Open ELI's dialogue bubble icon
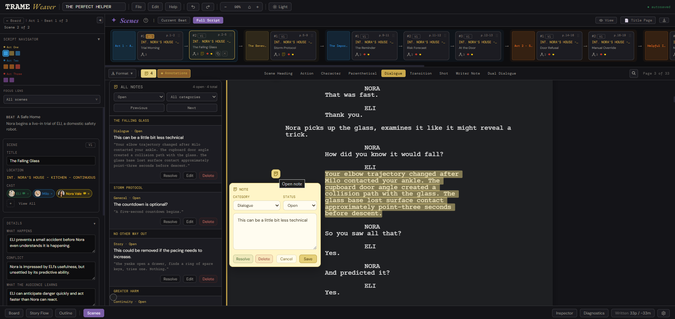Viewport: 675px width, 319px height. tap(24, 193)
